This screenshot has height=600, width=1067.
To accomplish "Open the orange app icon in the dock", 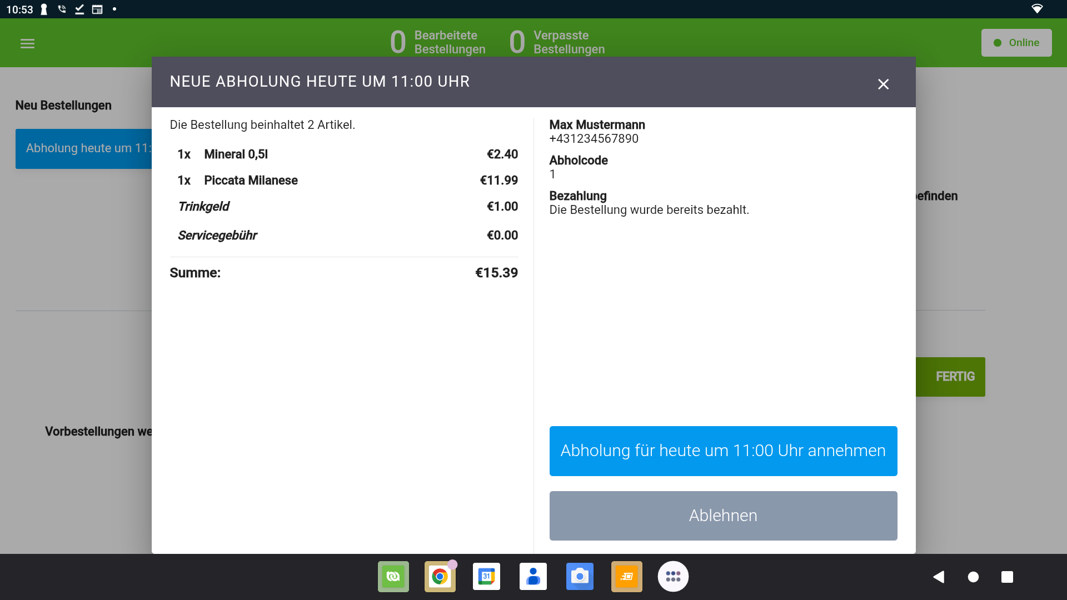I will coord(626,577).
